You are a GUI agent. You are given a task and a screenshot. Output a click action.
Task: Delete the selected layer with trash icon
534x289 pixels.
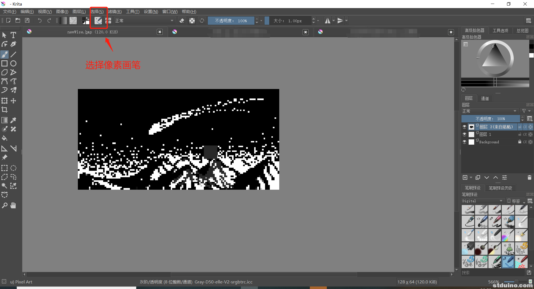(529, 177)
